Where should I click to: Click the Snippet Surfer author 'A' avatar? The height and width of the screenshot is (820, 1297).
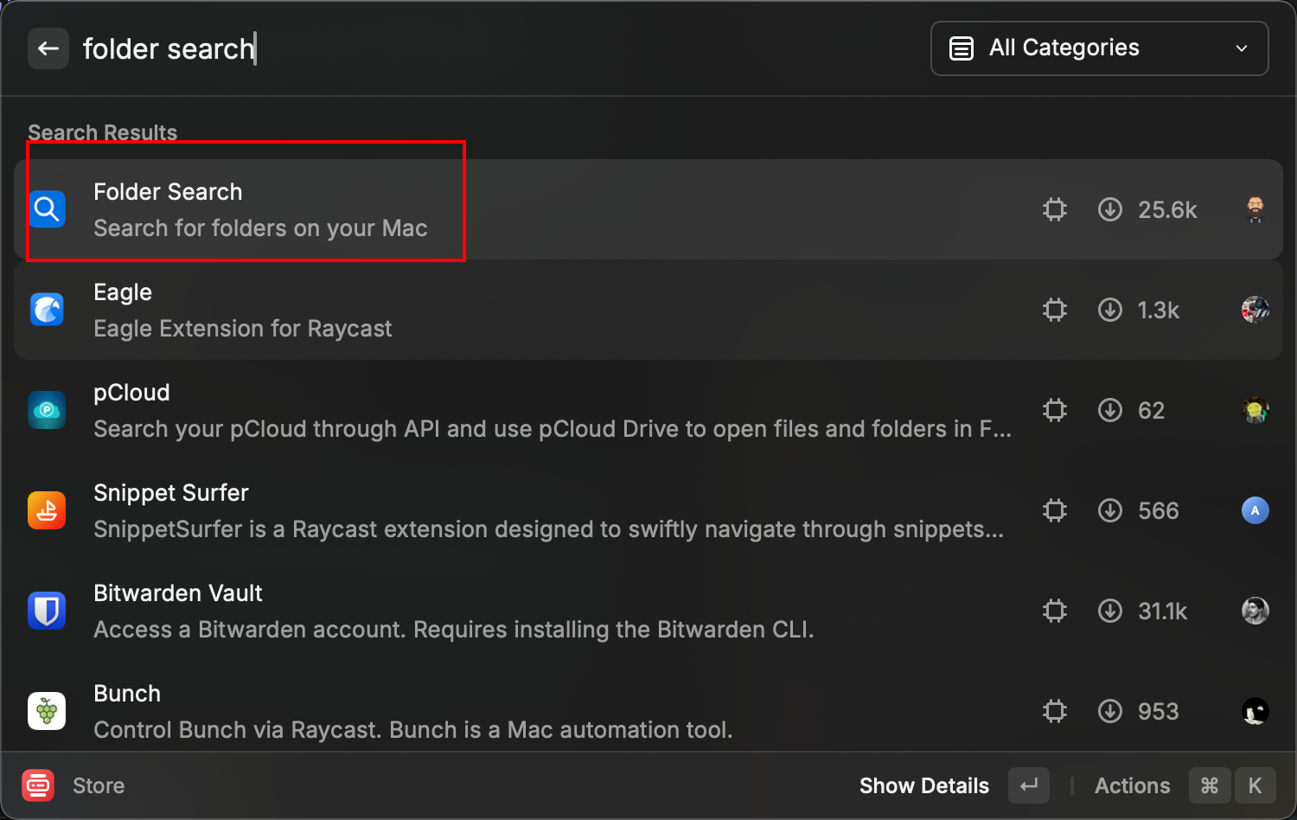[x=1255, y=510]
